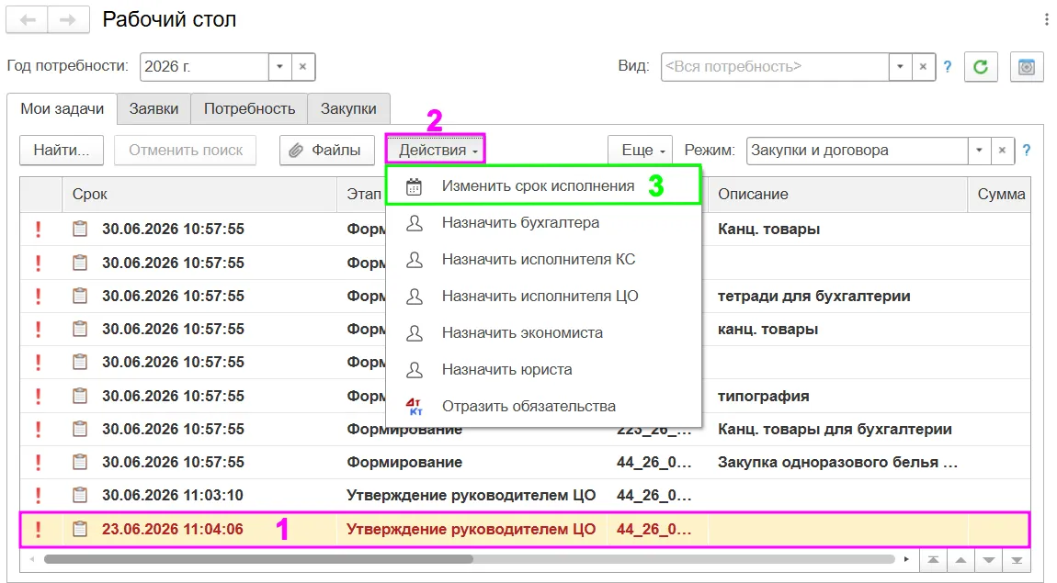Click the Файлы button
Viewport: 1057px width, 583px height.
[327, 151]
